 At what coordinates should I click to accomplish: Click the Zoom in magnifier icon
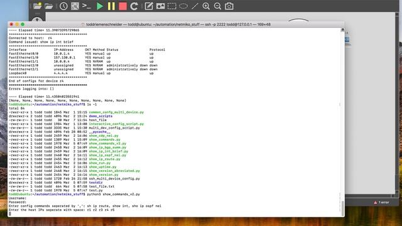(206, 6)
